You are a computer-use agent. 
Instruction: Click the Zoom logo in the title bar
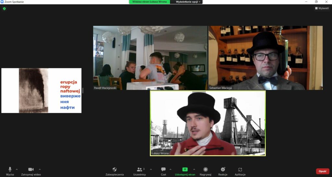click(x=3, y=2)
